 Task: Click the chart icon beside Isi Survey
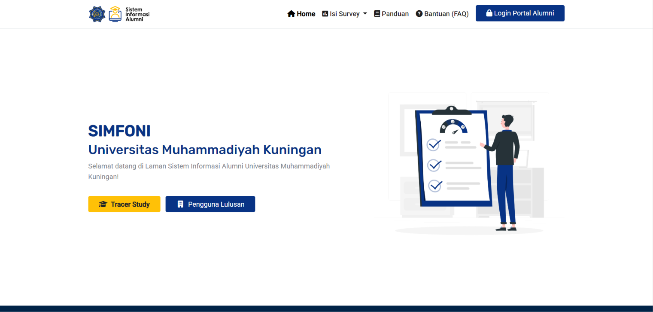pos(325,14)
